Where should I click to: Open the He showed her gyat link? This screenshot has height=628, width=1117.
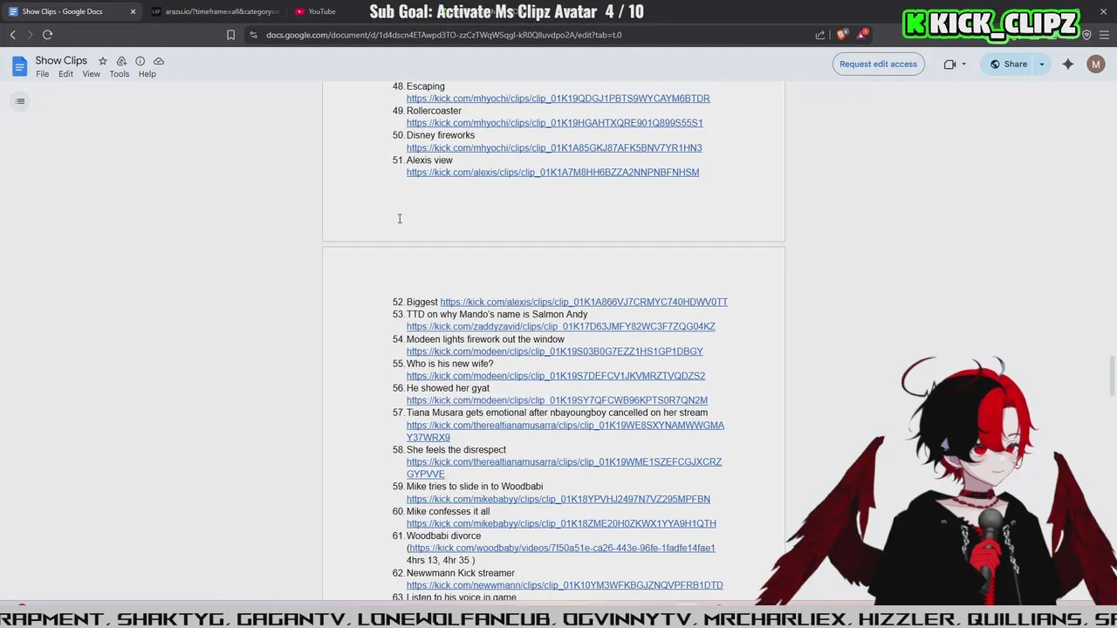[557, 400]
